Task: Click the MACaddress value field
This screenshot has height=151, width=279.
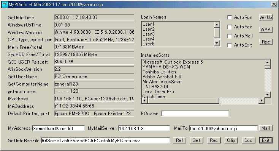Action: (x=94, y=106)
